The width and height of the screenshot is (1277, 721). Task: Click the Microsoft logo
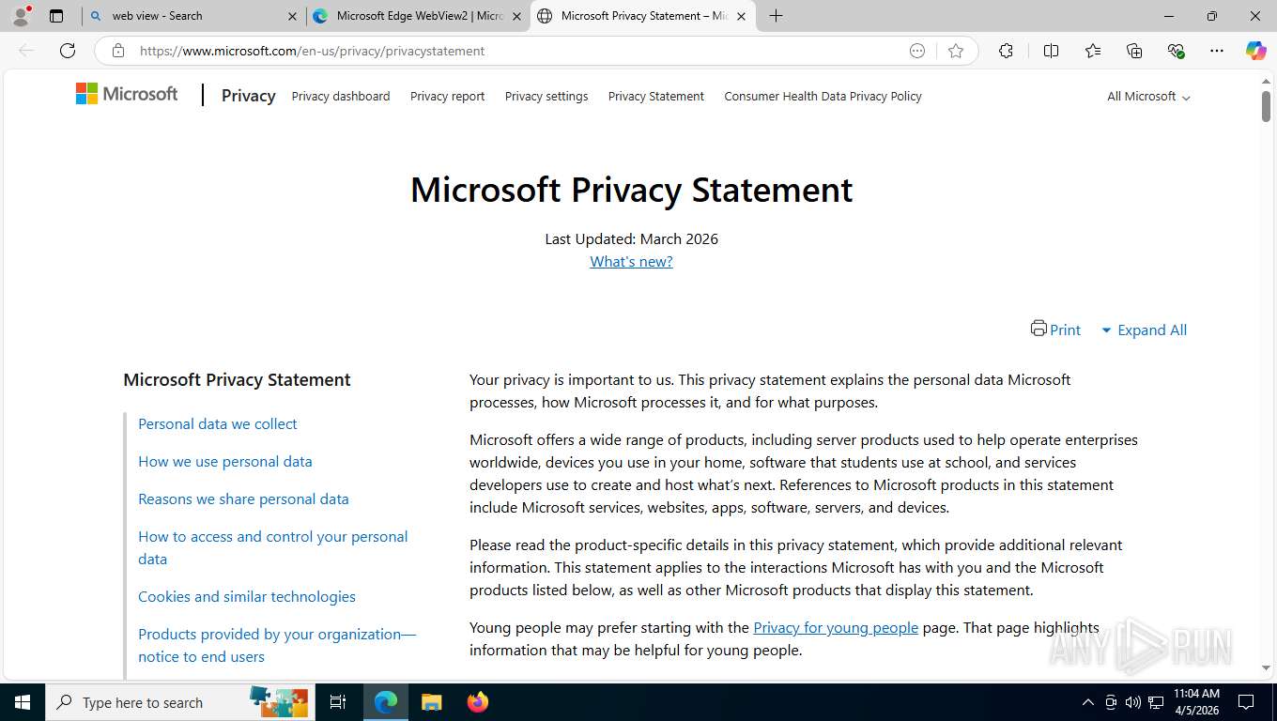tap(127, 94)
